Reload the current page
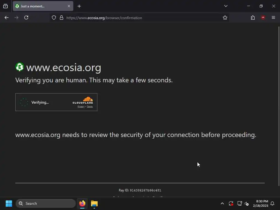This screenshot has height=210, width=280. point(26,18)
